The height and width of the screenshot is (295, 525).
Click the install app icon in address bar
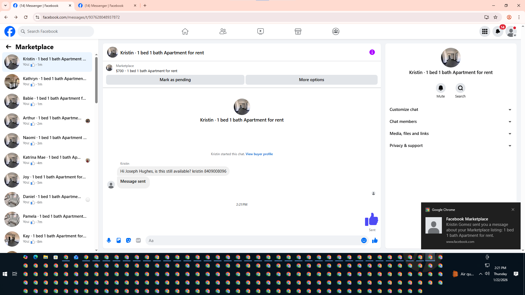tap(487, 17)
